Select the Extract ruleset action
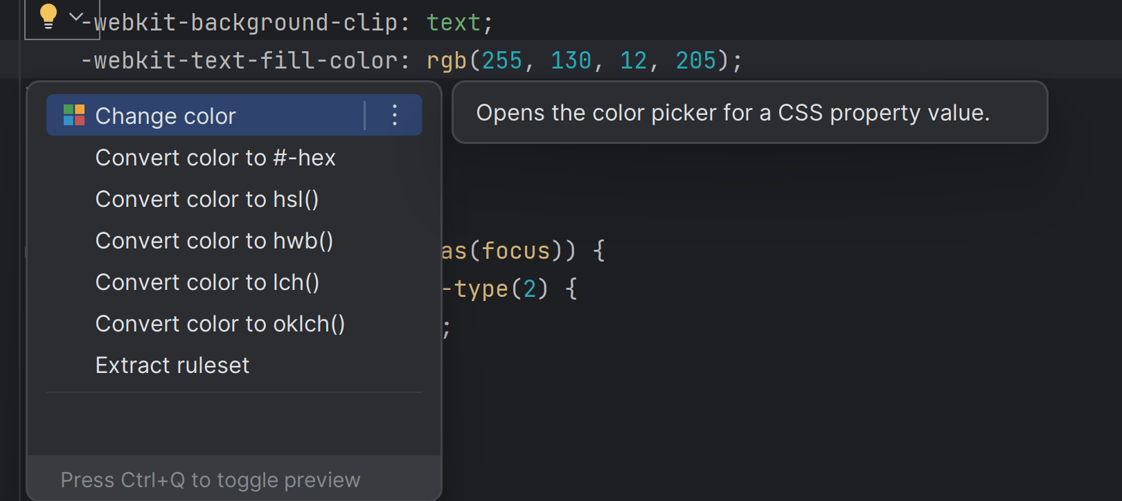The height and width of the screenshot is (501, 1122). [172, 365]
